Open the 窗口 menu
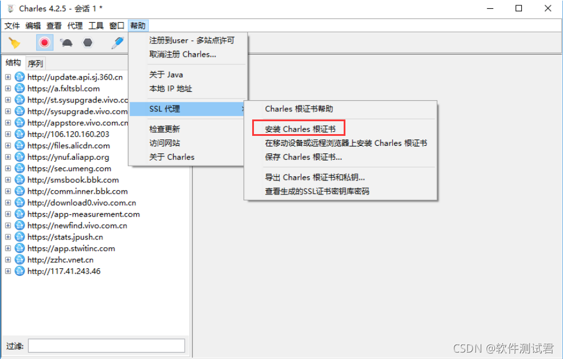563x359 pixels. [x=117, y=26]
